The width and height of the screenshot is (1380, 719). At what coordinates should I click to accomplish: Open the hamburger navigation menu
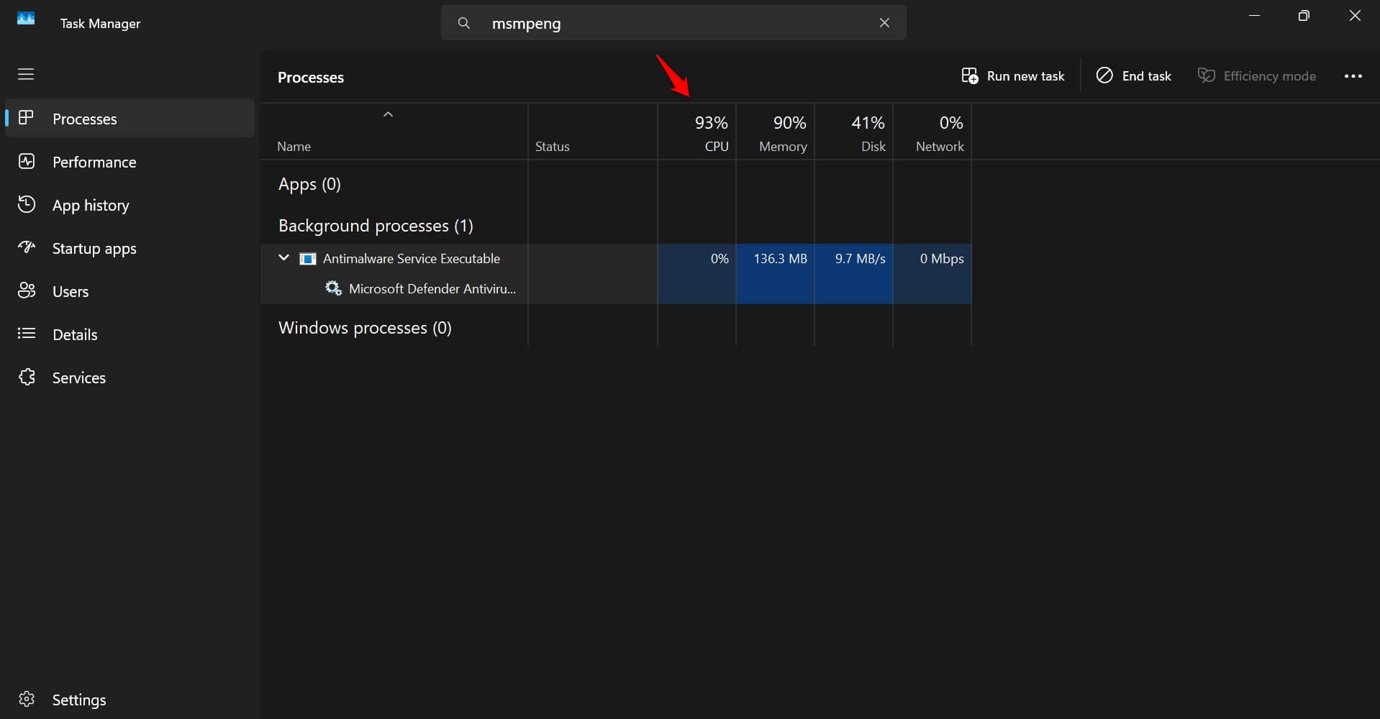point(26,74)
